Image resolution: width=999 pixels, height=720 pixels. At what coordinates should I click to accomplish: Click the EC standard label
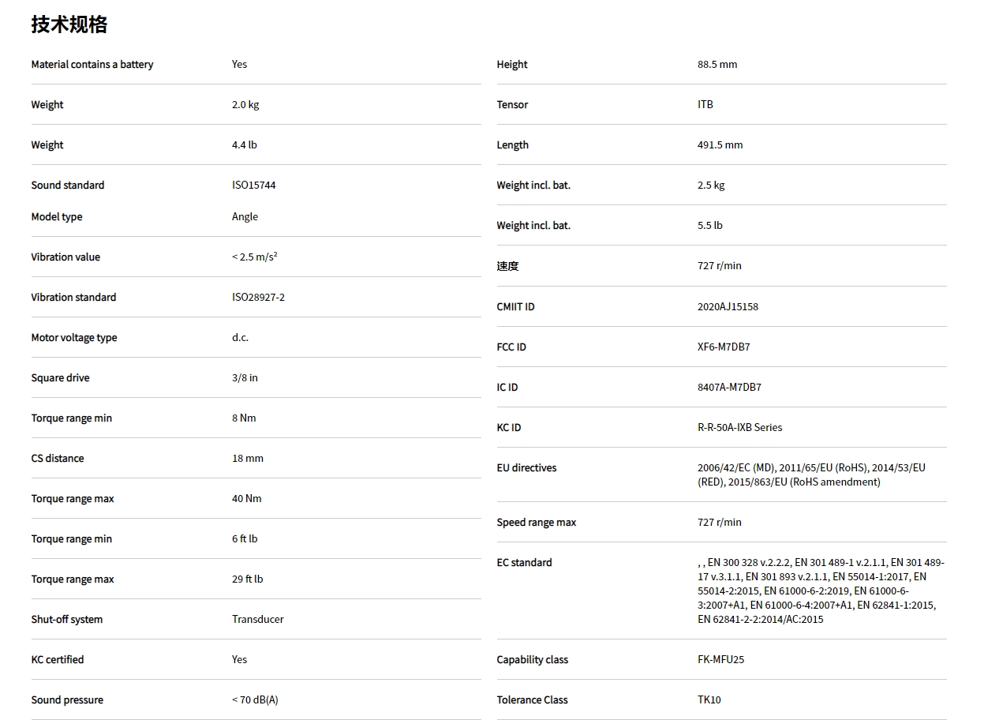pyautogui.click(x=524, y=562)
